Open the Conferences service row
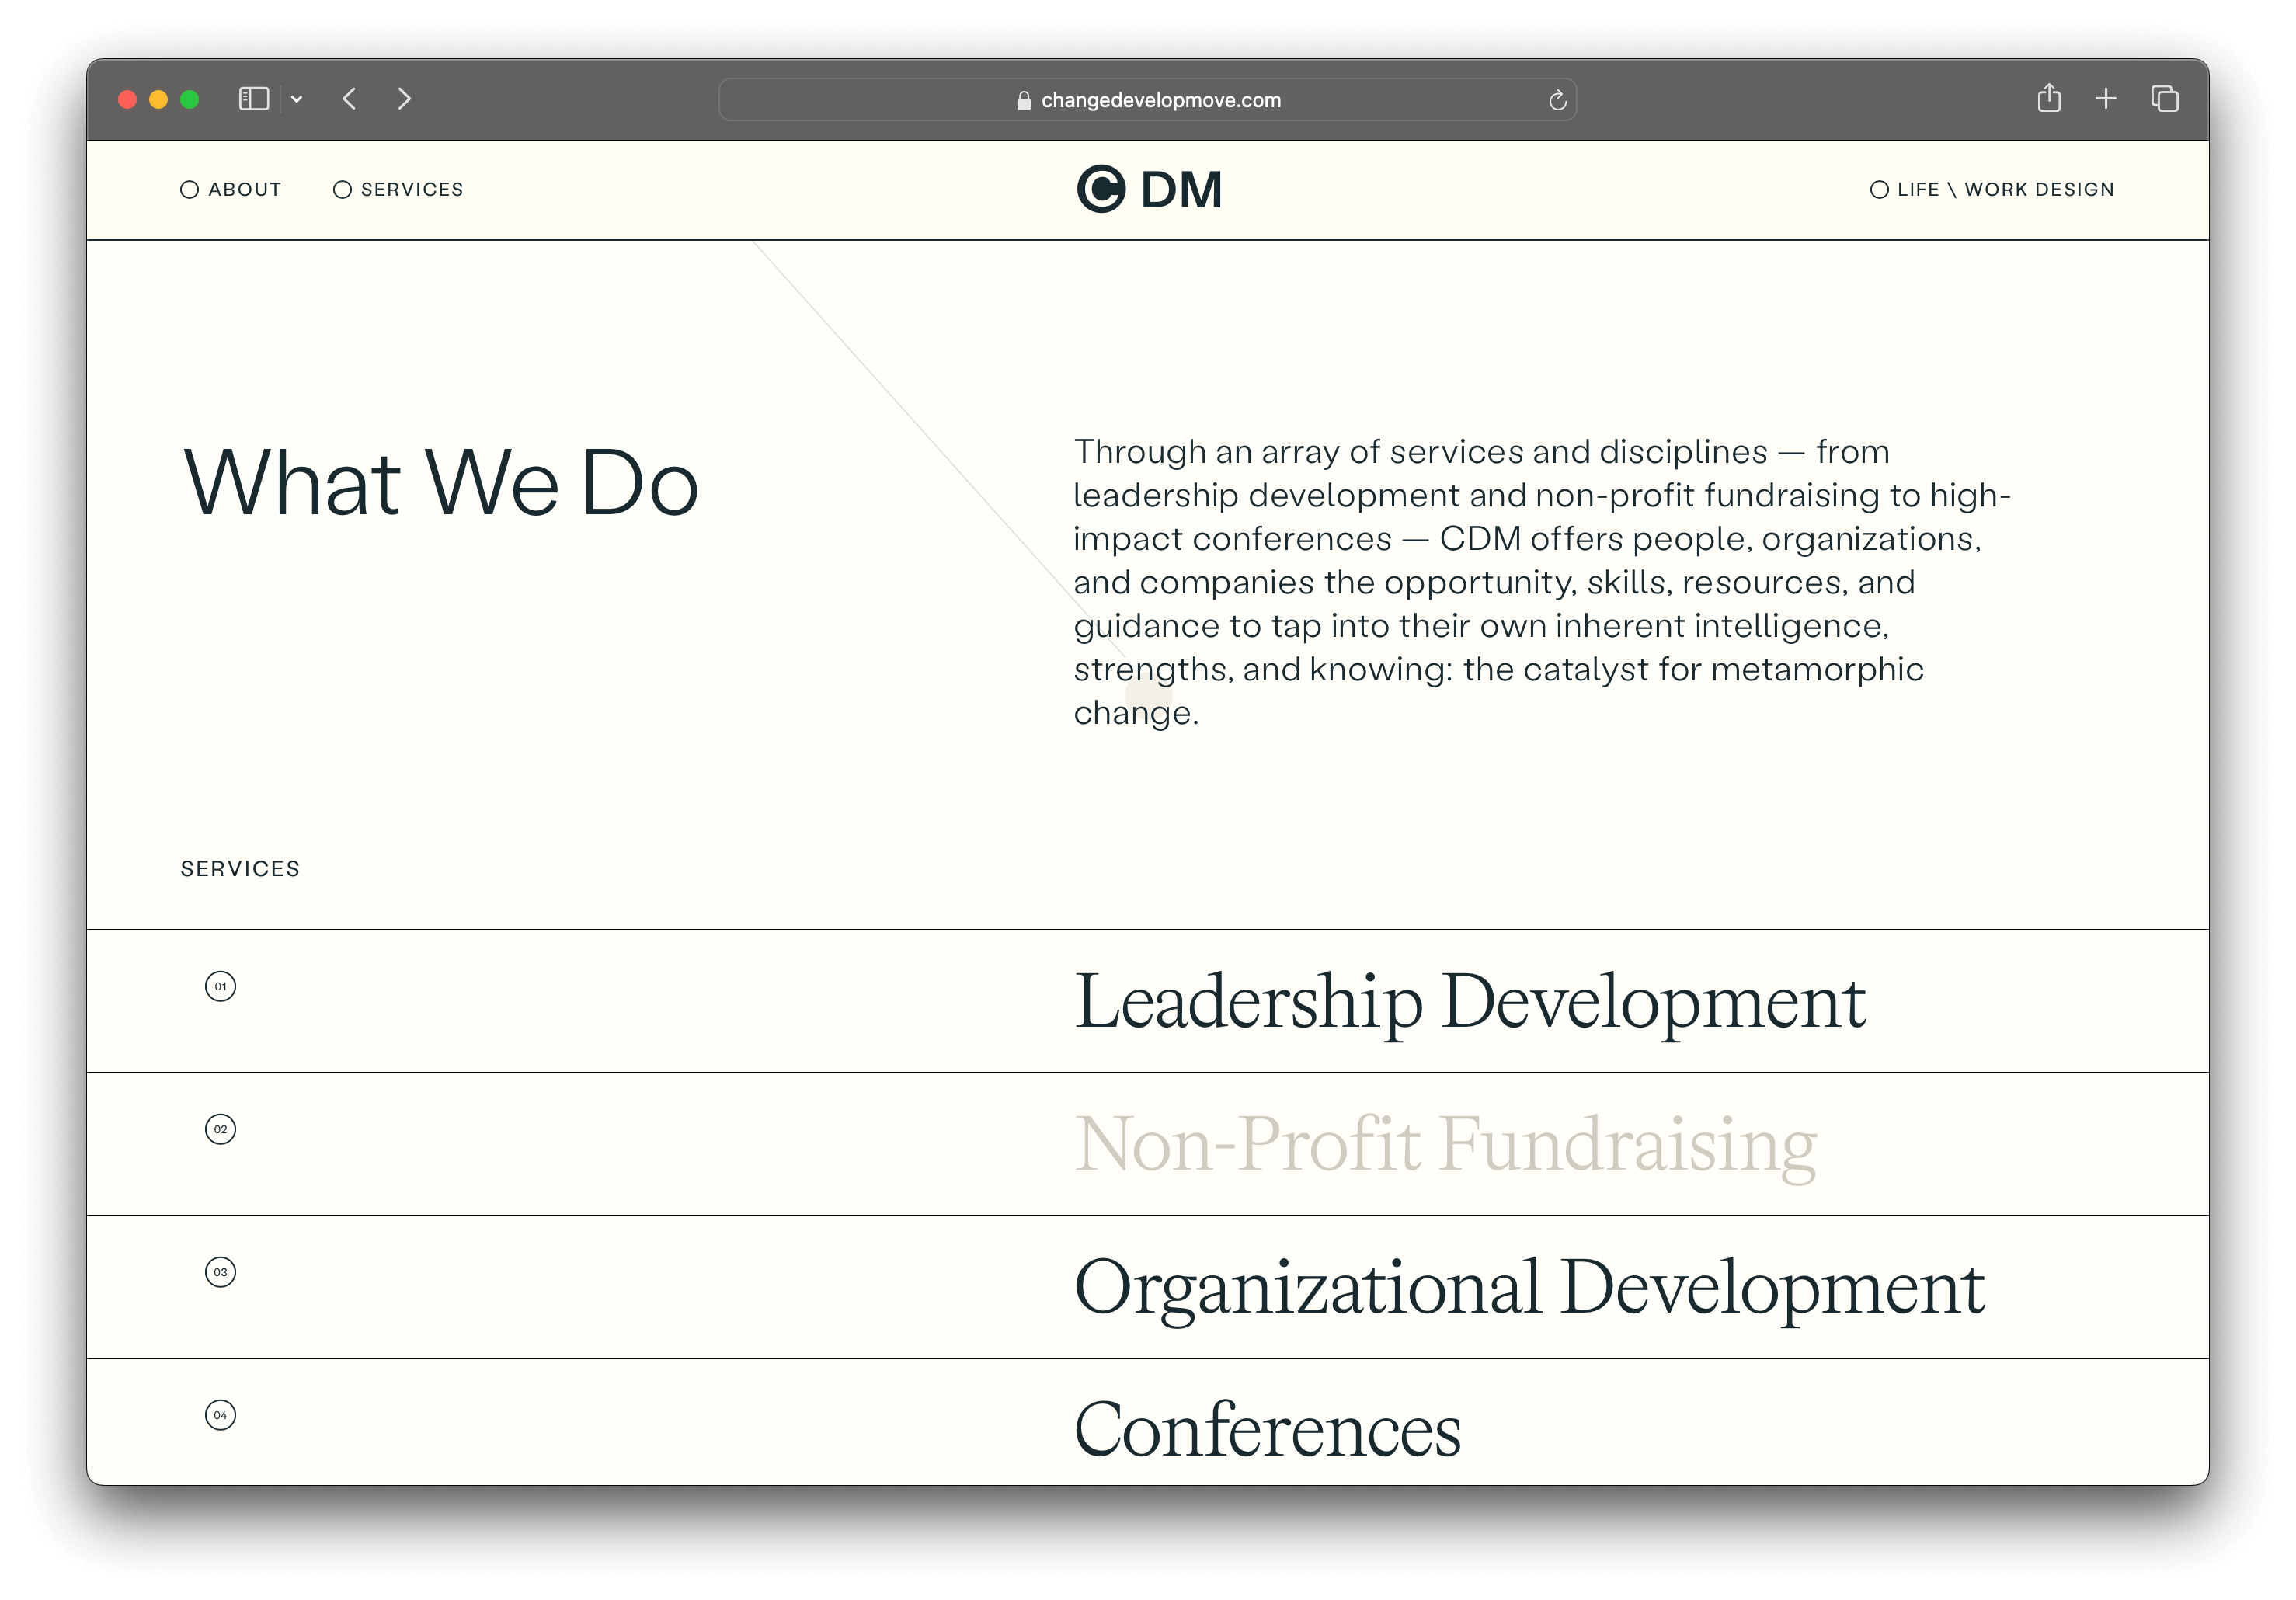Viewport: 2296px width, 1600px height. tap(1267, 1430)
